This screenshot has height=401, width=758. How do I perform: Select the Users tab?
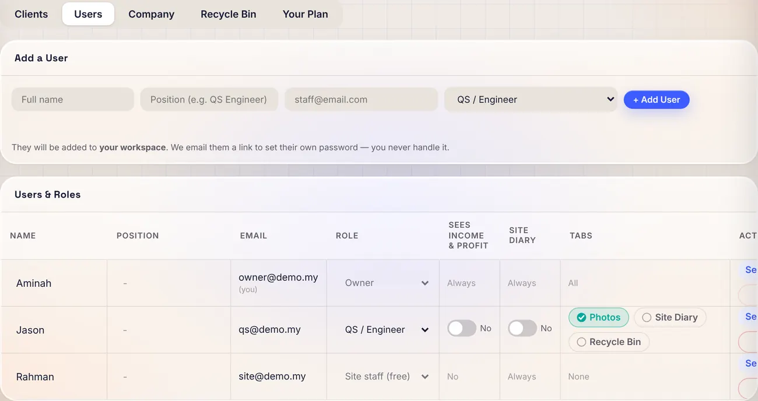point(88,14)
